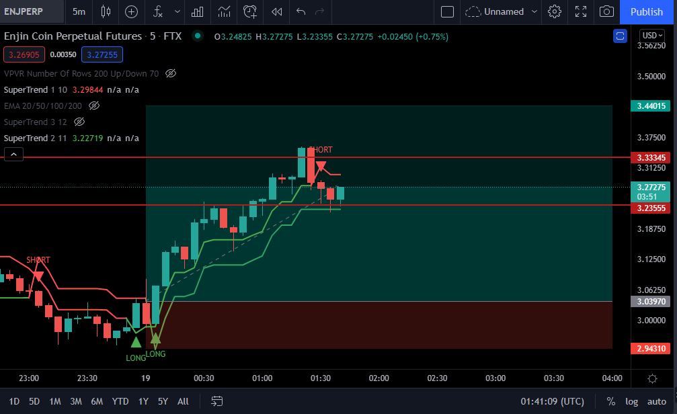Set the range to 5Y
Image resolution: width=677 pixels, height=414 pixels.
[163, 401]
